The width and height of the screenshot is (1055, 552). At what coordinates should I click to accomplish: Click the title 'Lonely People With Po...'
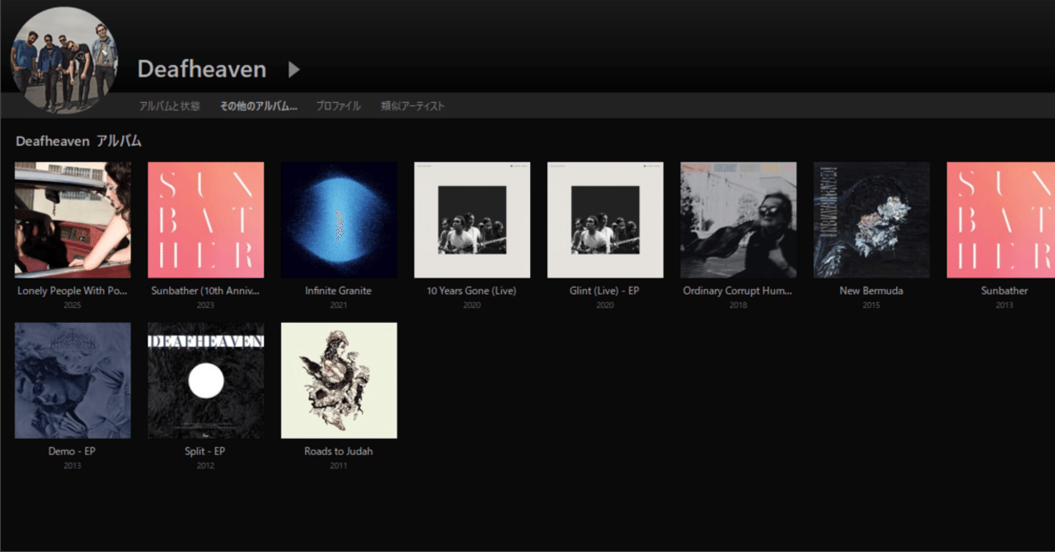click(73, 291)
